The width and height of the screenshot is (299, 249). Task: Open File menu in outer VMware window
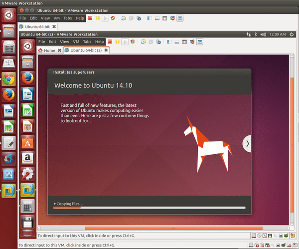click(x=23, y=18)
